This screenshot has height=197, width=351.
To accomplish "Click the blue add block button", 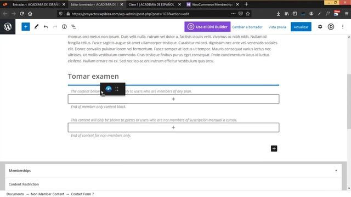I will click(26, 27).
